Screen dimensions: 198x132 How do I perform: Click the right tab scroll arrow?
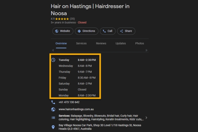147,50
